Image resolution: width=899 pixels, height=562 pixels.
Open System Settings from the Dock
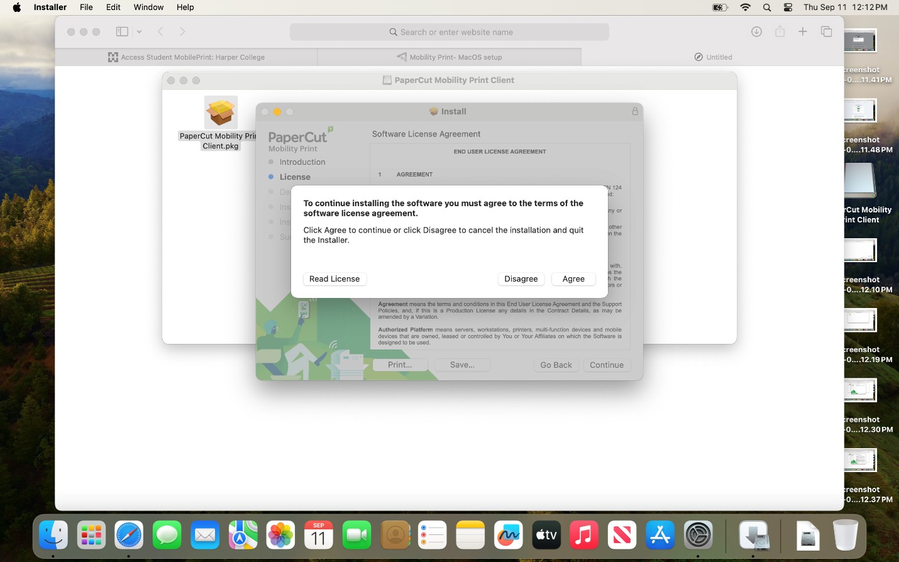(698, 535)
